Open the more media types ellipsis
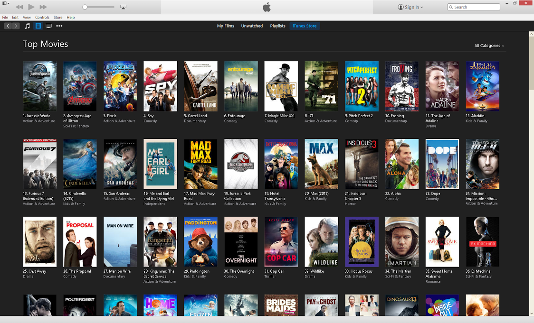The width and height of the screenshot is (534, 323). 59,26
